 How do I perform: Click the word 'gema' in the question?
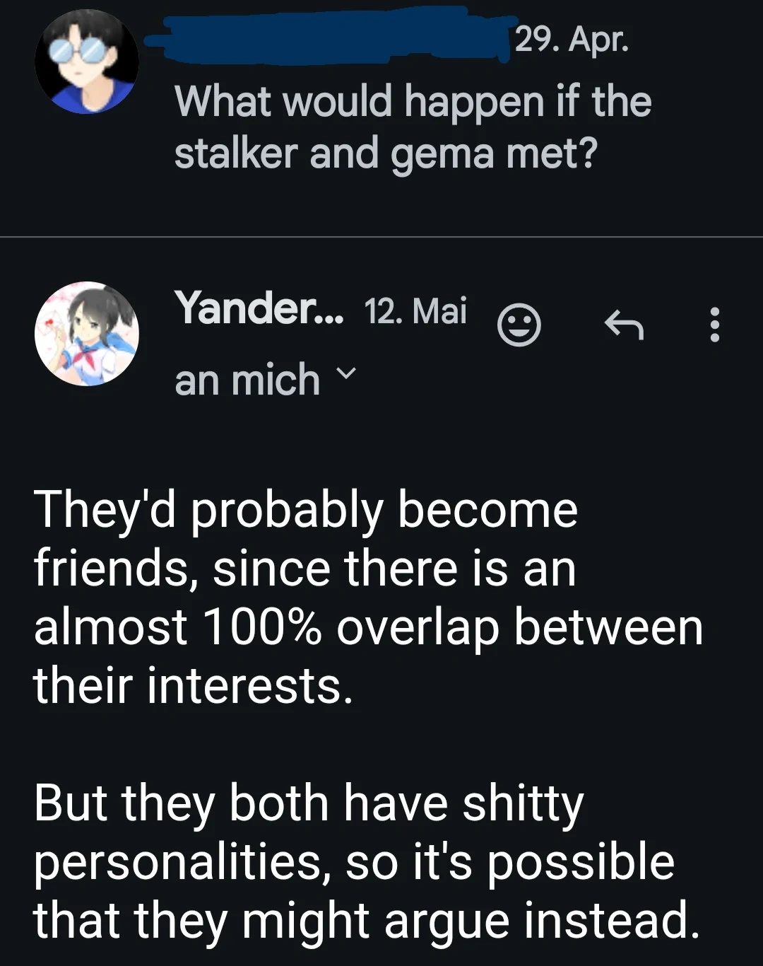pyautogui.click(x=442, y=153)
